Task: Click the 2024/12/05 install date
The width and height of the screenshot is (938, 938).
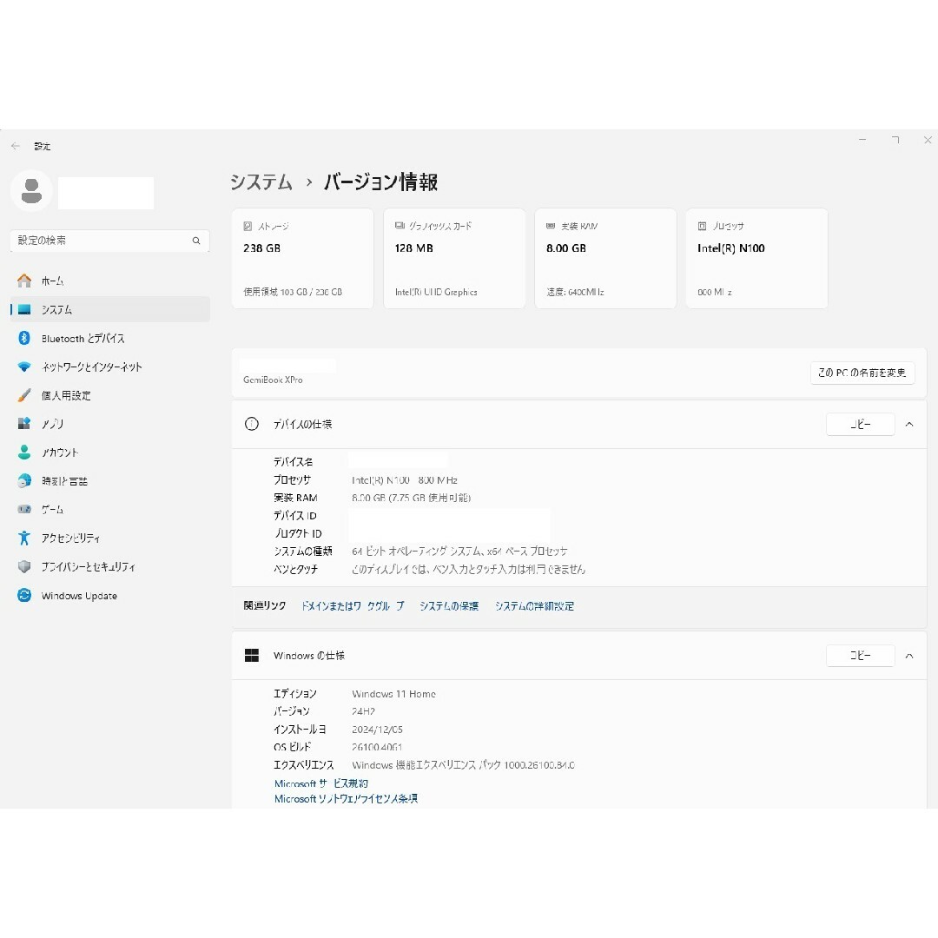Action: tap(377, 730)
